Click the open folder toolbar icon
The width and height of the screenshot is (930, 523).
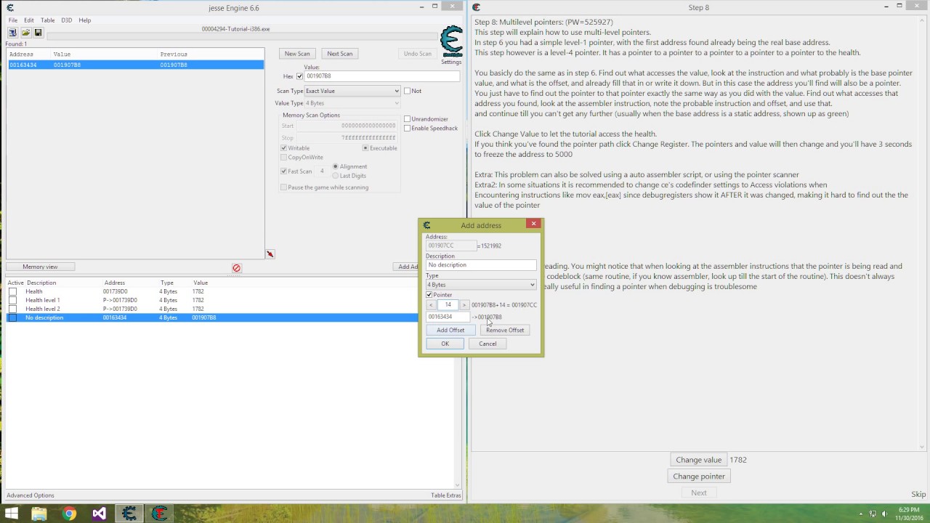[x=25, y=33]
